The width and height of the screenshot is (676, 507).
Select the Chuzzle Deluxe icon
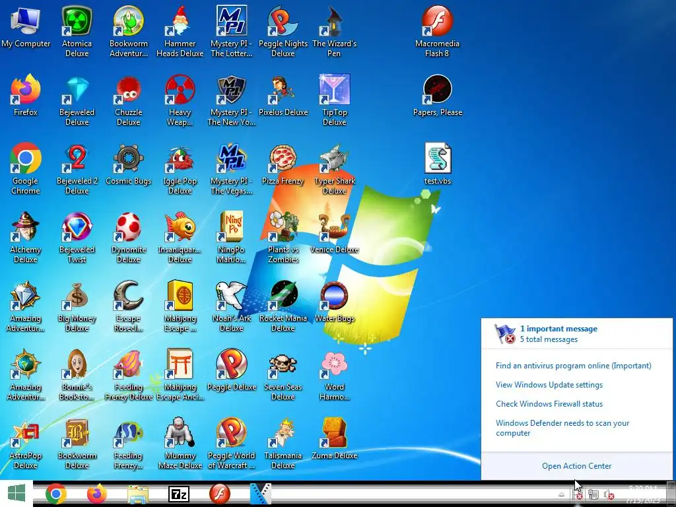129,89
